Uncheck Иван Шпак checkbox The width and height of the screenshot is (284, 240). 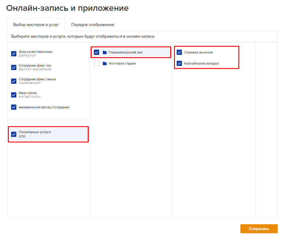[x=14, y=95]
